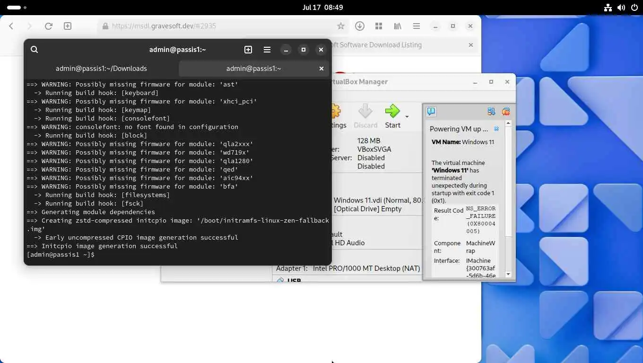Open the Start button dropdown arrow
The width and height of the screenshot is (643, 363).
407,116
